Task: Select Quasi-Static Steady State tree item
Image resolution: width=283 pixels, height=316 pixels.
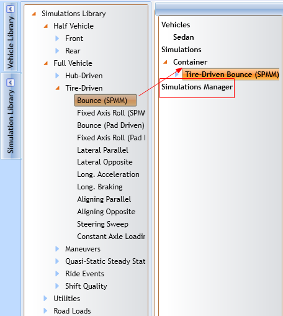Action: 106,261
